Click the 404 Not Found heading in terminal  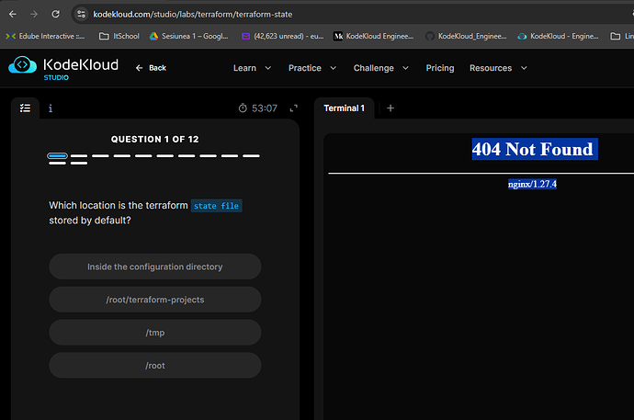(x=535, y=149)
